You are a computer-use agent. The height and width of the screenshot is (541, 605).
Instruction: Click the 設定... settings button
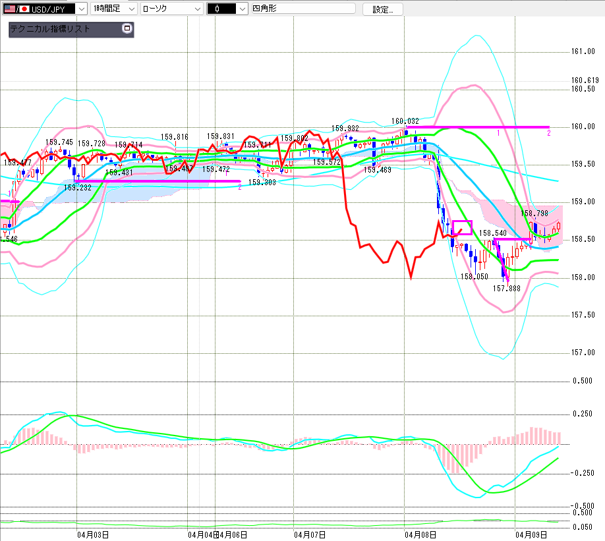(382, 9)
